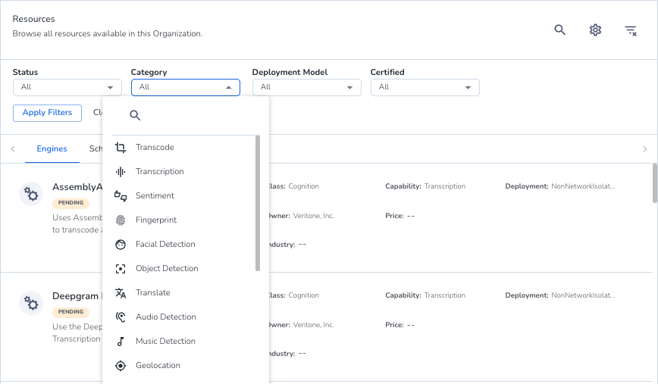The height and width of the screenshot is (384, 658).
Task: Click the search magnifier in the category dropdown
Action: click(135, 115)
